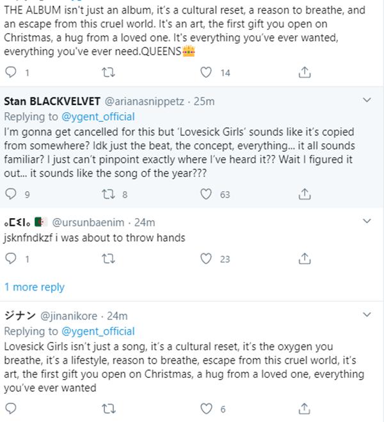Share the THE ALBUM cultural reset tweet
The image size is (384, 422).
pyautogui.click(x=305, y=72)
